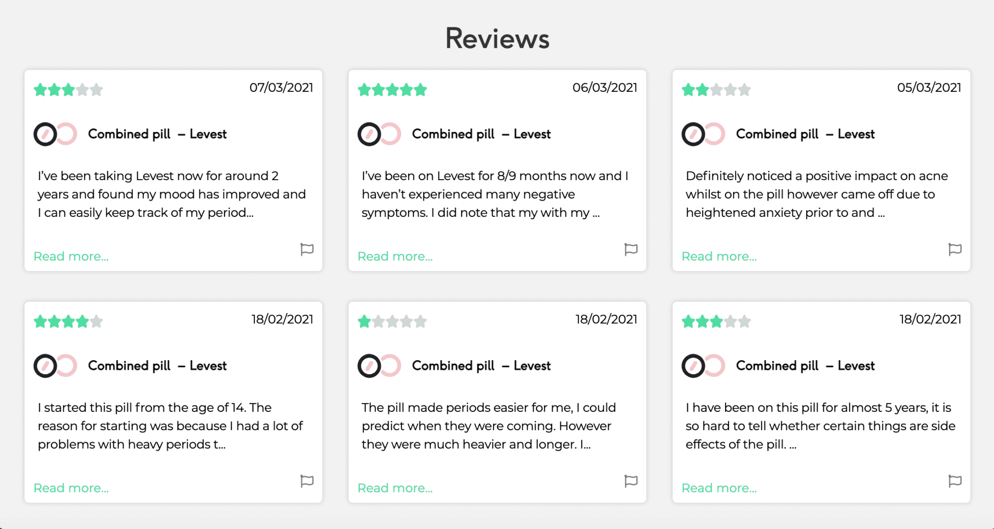Image resolution: width=994 pixels, height=529 pixels.
Task: Read more of the 8/9 months Levest review
Action: [395, 256]
